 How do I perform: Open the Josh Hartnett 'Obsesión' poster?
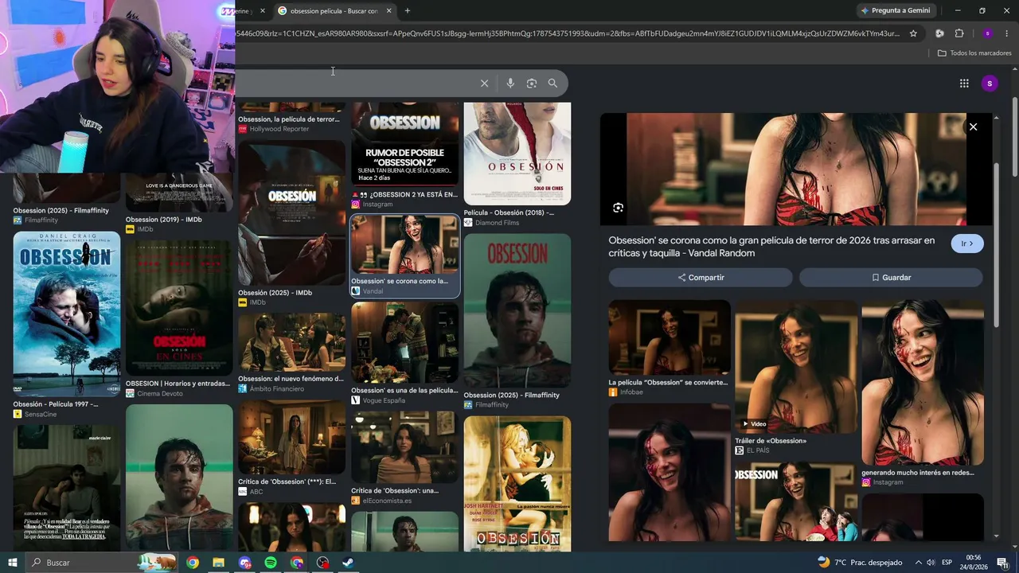(x=517, y=483)
